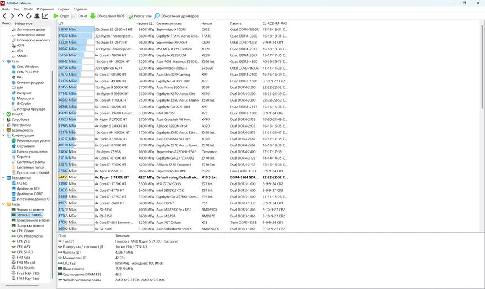This screenshot has width=485, height=289.
Task: Select Чтение из памяти test
Action: (28, 209)
